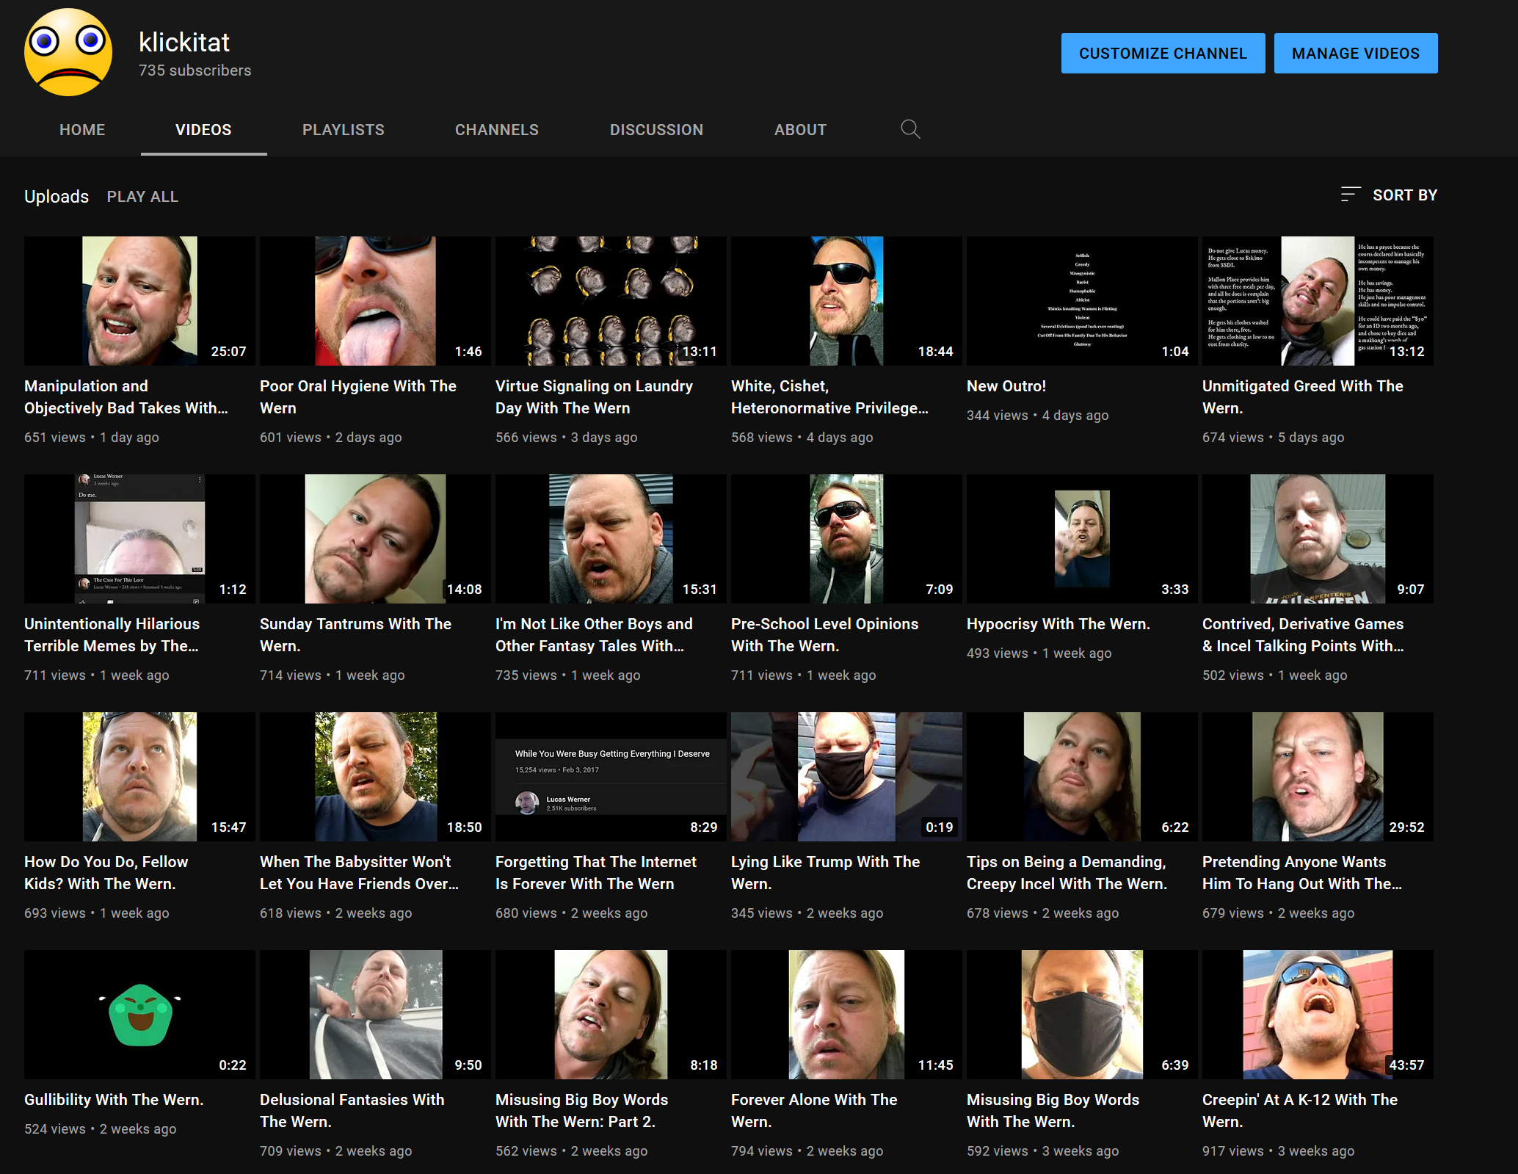
Task: View the About tab
Action: pos(800,130)
